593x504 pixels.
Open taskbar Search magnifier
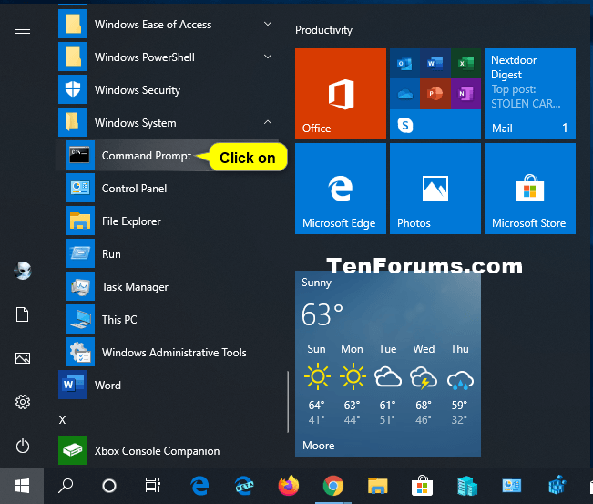(x=66, y=486)
